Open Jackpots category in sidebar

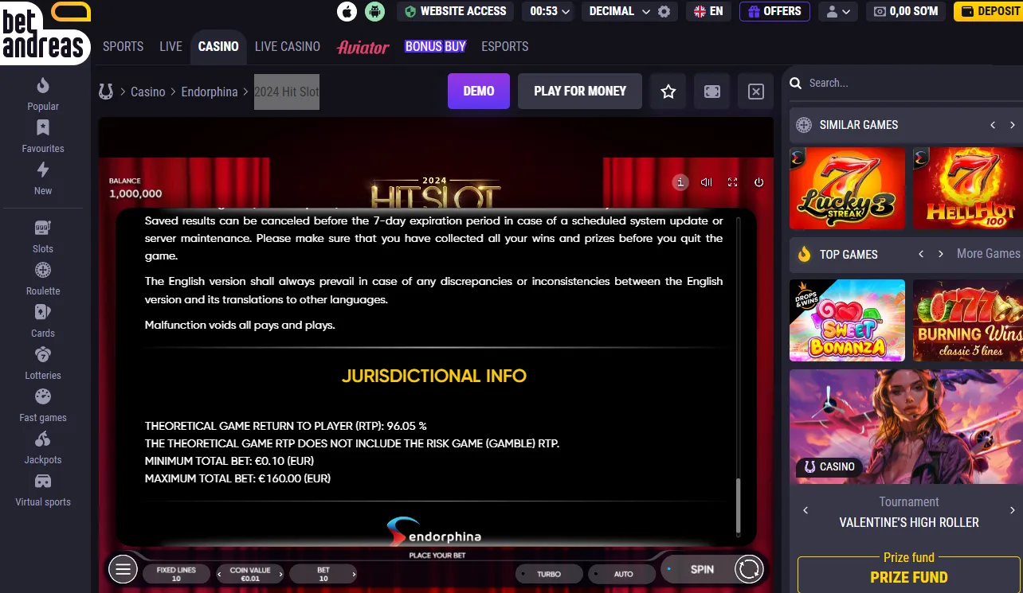pyautogui.click(x=43, y=447)
